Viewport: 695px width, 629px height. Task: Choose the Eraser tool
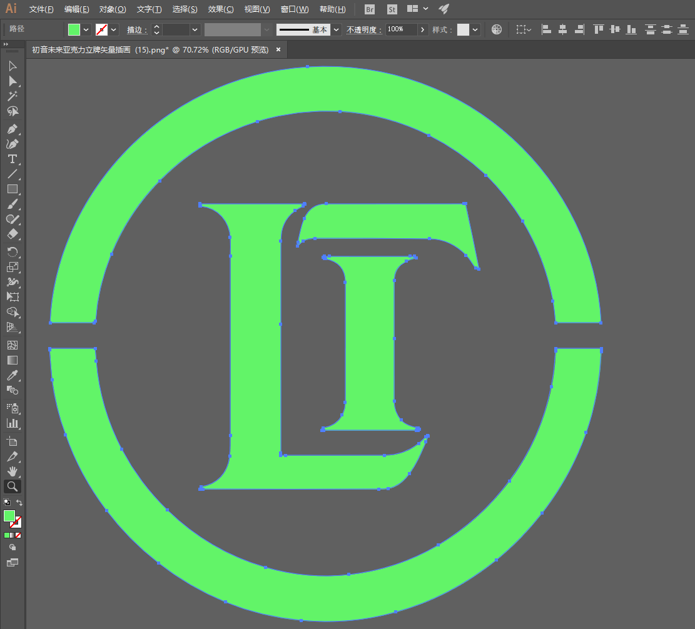(13, 234)
